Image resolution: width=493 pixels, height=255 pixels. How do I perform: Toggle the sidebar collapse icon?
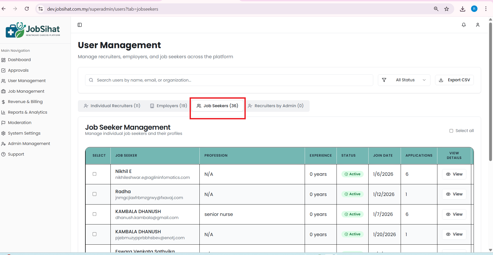[80, 25]
